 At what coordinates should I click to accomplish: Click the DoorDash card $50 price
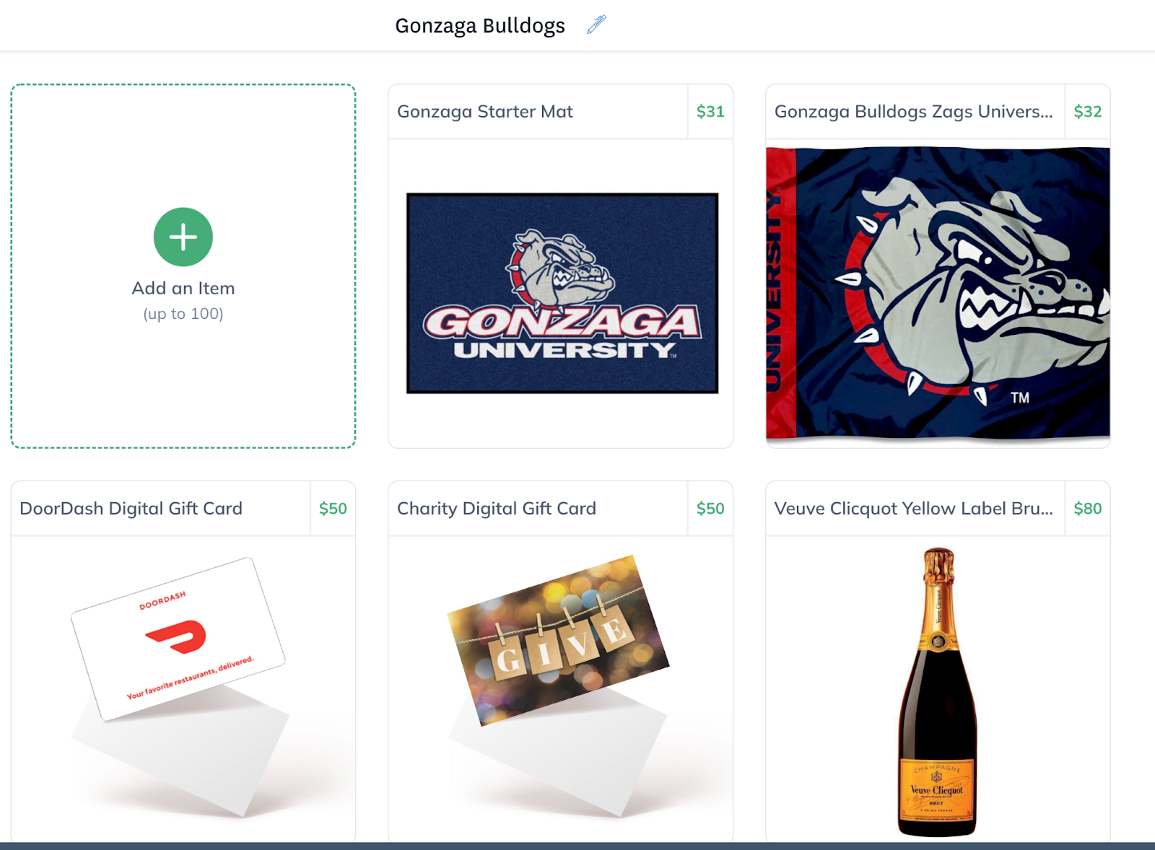click(333, 509)
